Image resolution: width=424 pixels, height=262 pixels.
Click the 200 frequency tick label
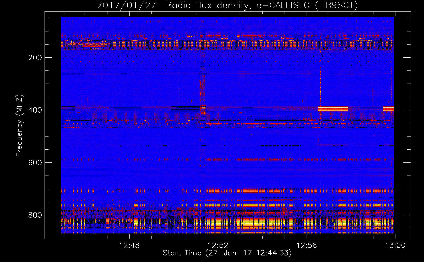pos(35,58)
